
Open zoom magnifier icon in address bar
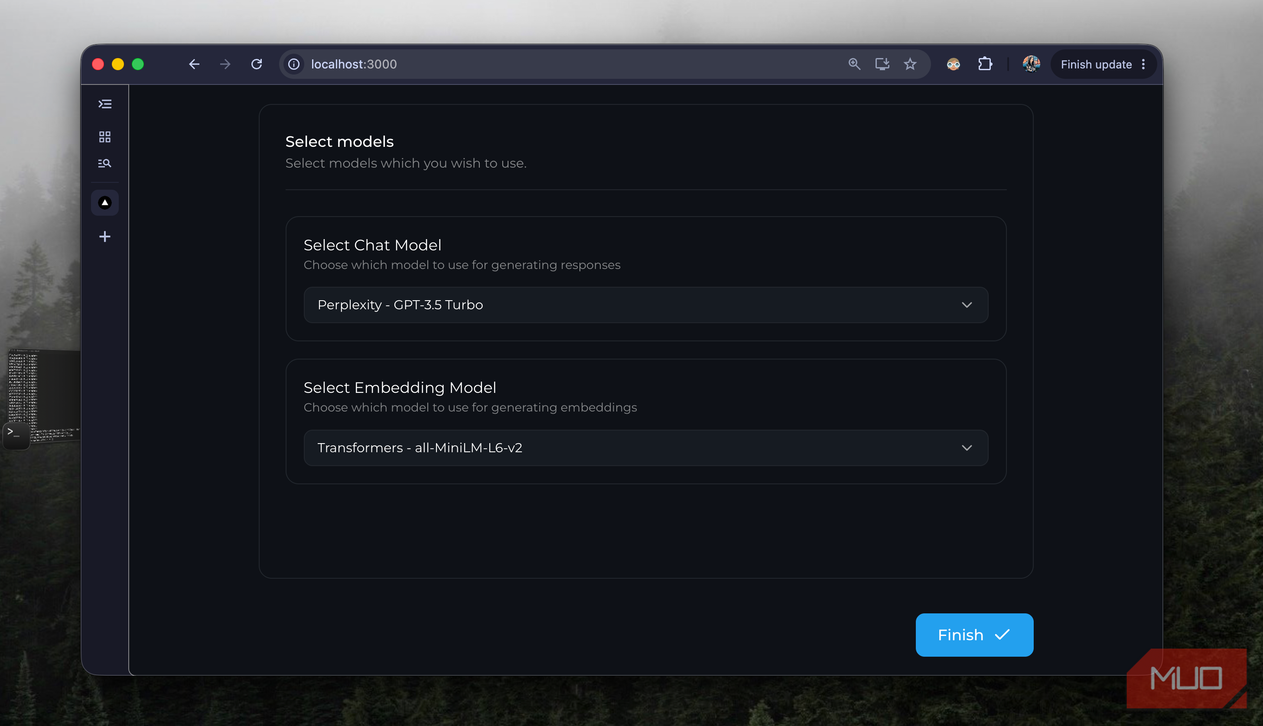point(854,64)
